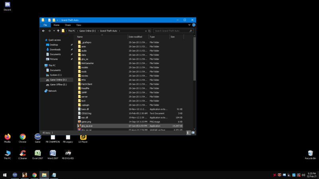
Task: Select Downloads in the navigation pane
Action: pos(55,49)
